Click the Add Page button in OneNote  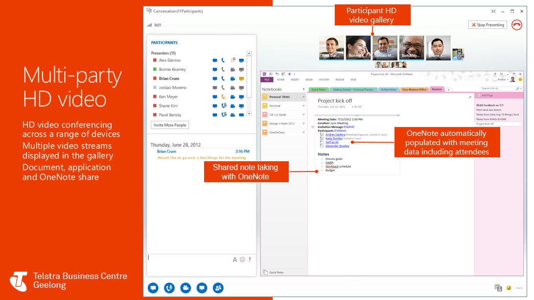(486, 96)
